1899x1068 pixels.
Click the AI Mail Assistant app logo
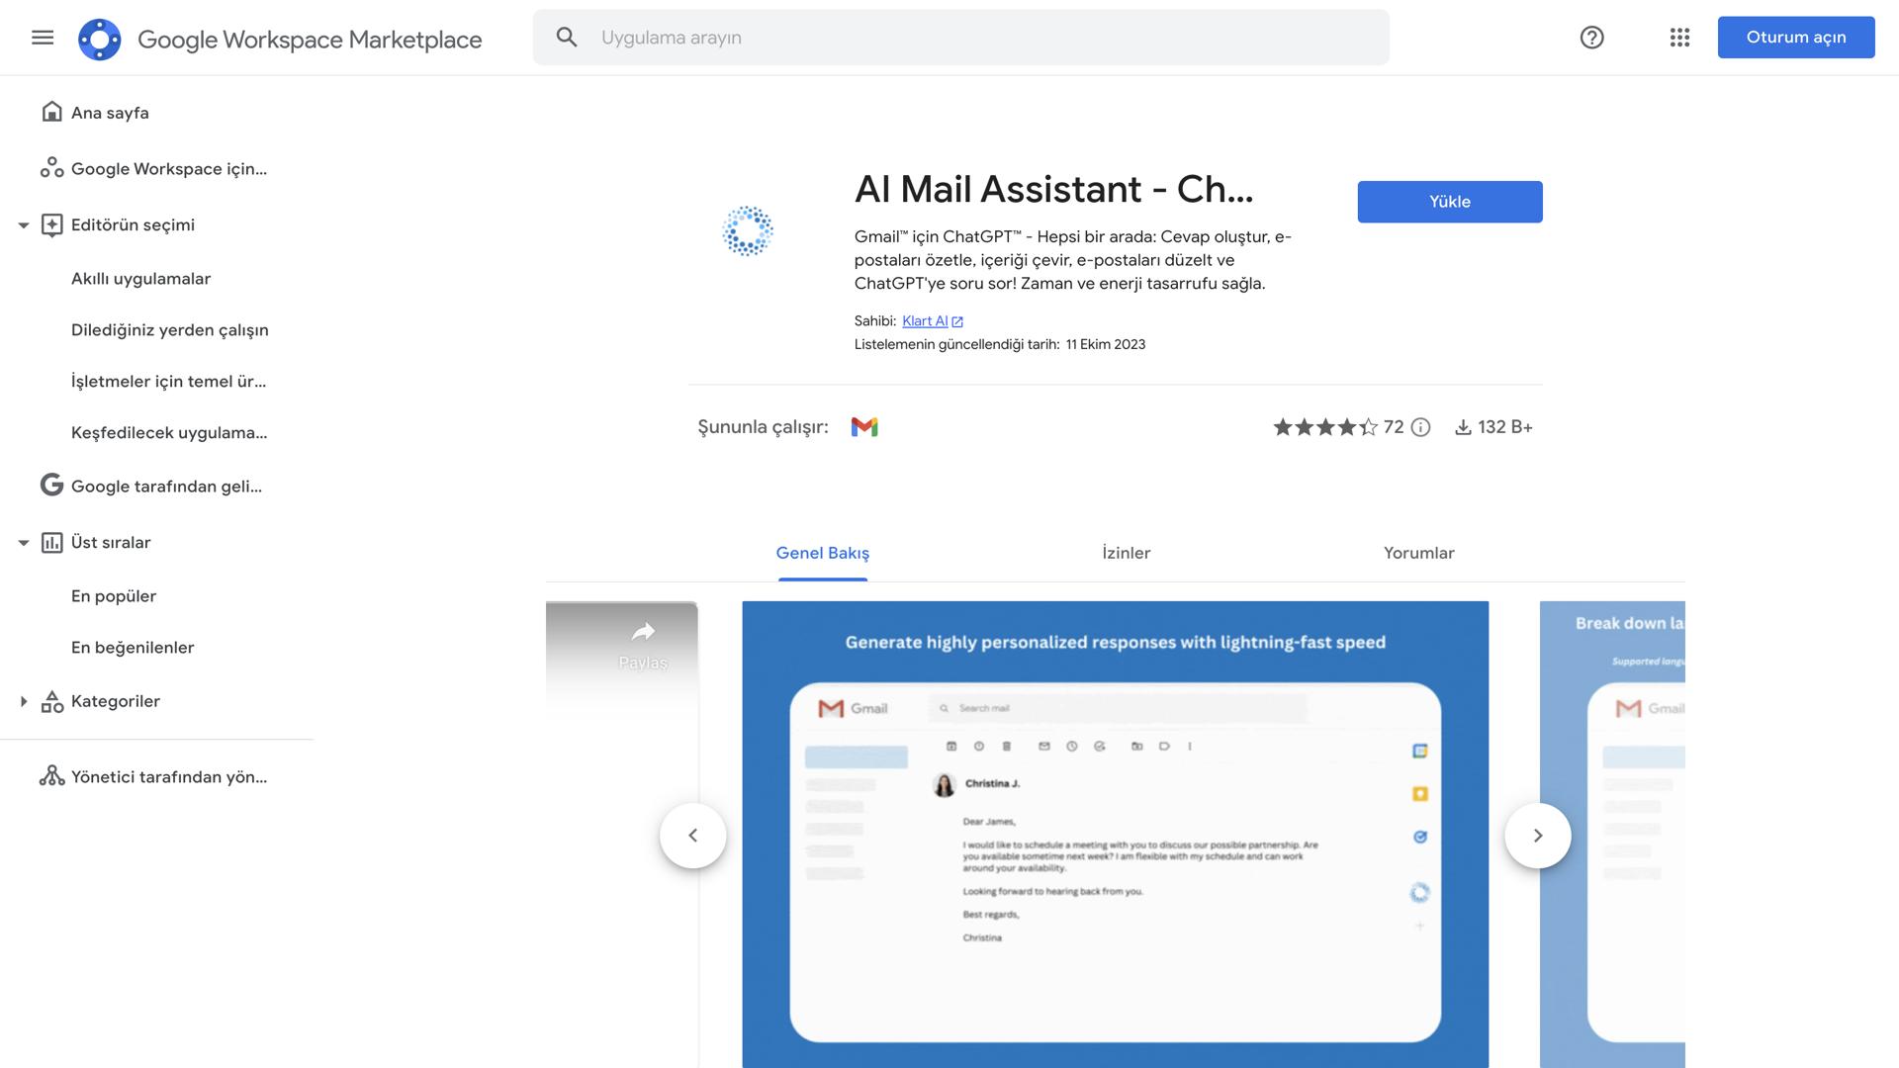point(749,230)
